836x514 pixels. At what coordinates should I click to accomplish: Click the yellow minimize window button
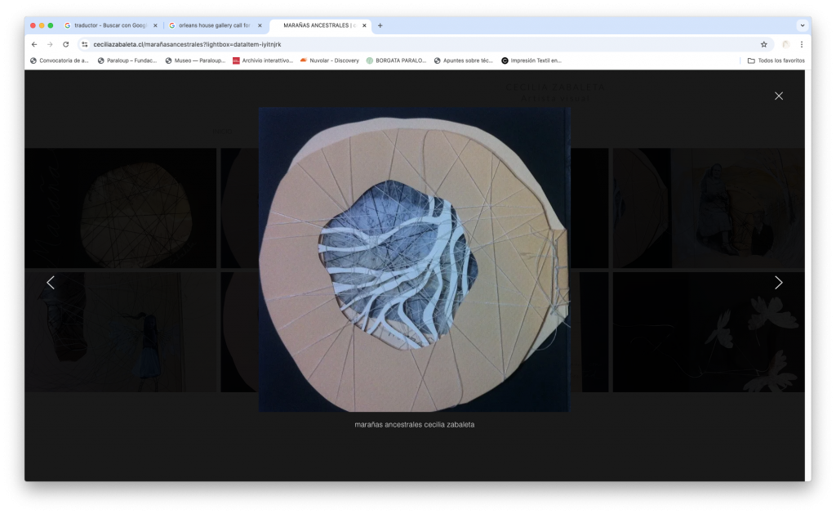42,25
